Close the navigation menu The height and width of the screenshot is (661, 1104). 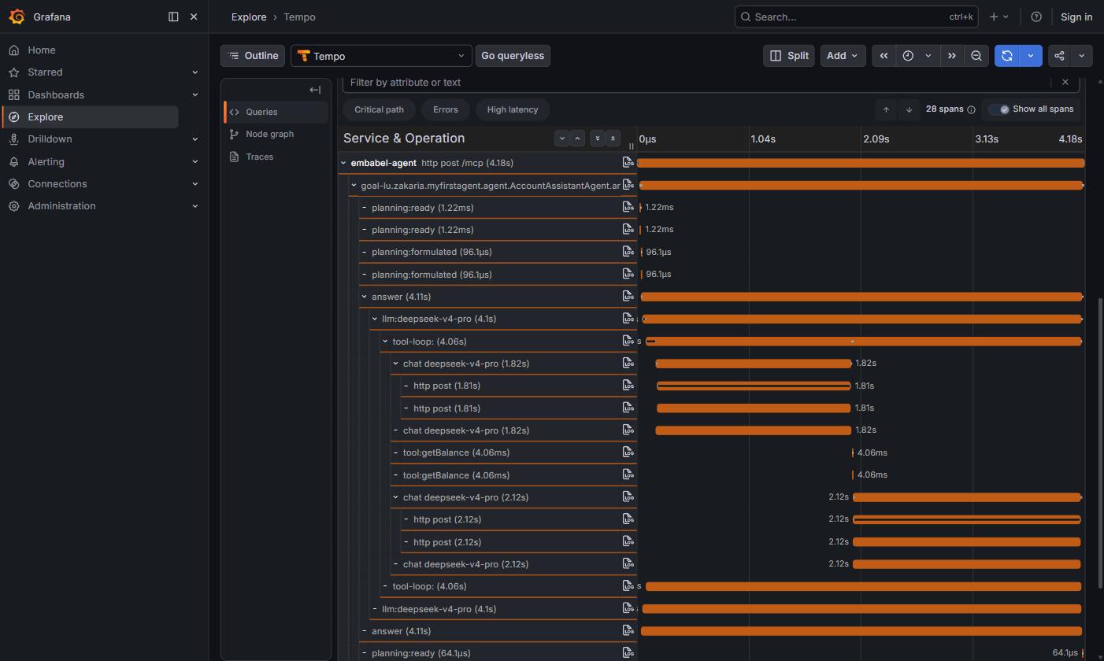click(194, 17)
